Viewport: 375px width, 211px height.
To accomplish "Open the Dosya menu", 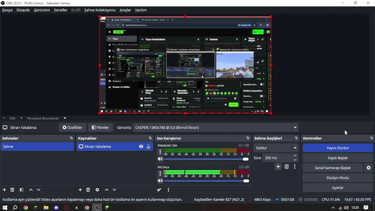I will [7, 10].
